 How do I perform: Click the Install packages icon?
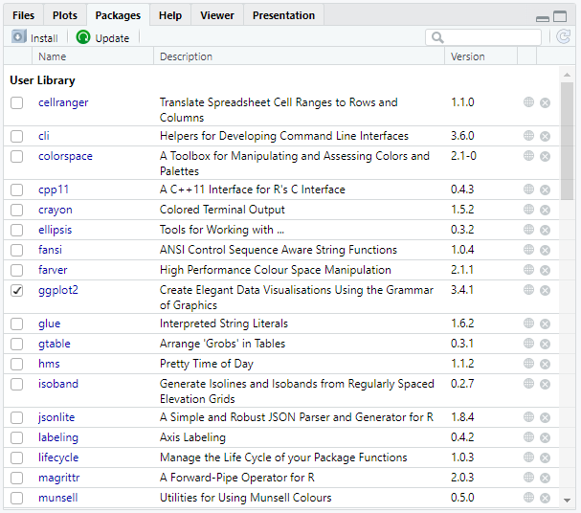[19, 37]
